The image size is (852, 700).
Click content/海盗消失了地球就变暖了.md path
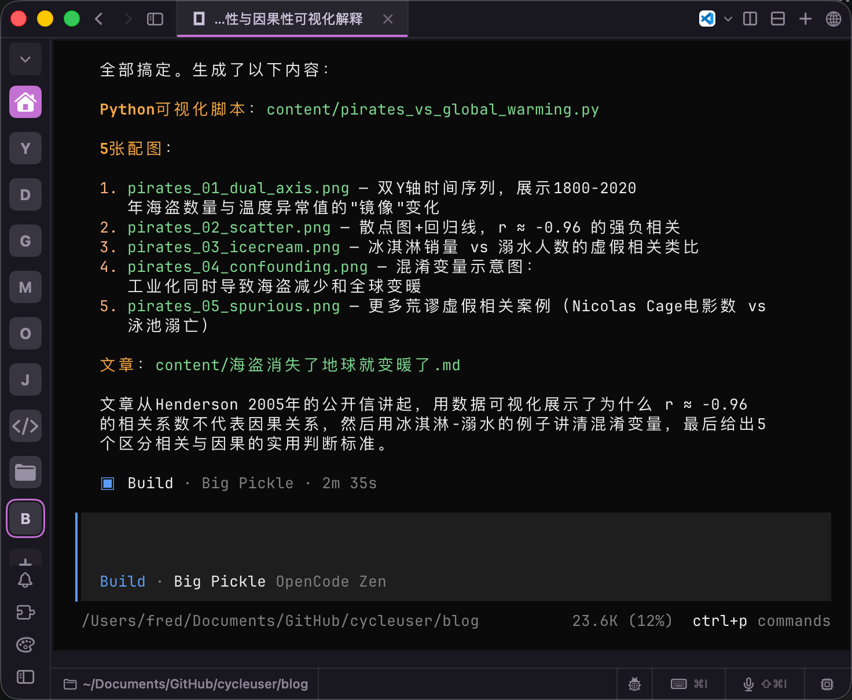click(x=308, y=365)
